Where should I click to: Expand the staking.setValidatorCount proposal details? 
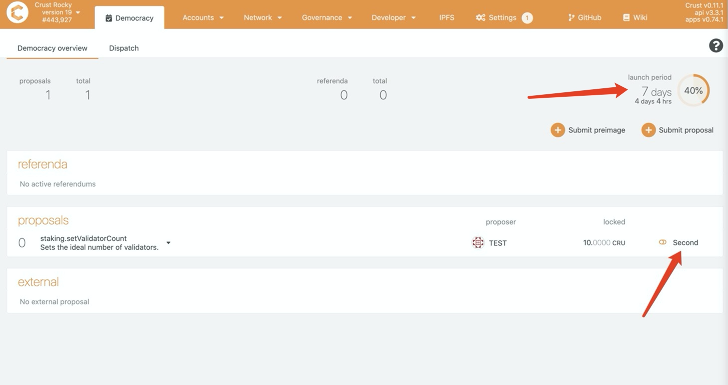(x=168, y=243)
